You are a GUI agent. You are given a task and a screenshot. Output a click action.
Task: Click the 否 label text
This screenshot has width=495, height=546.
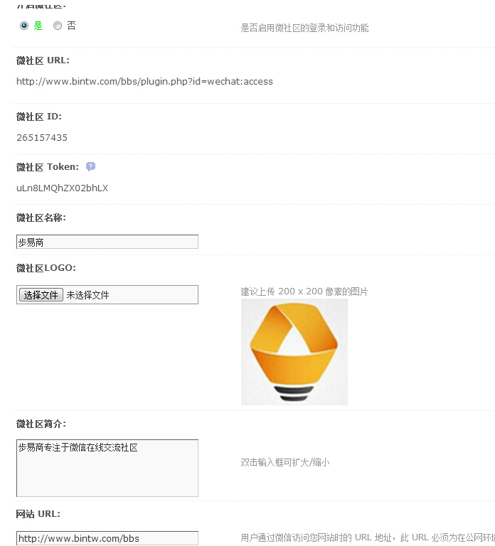(71, 26)
